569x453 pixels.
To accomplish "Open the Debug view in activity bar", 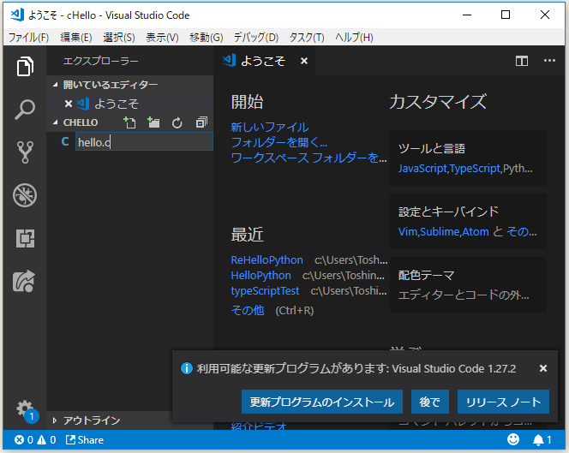I will (25, 195).
